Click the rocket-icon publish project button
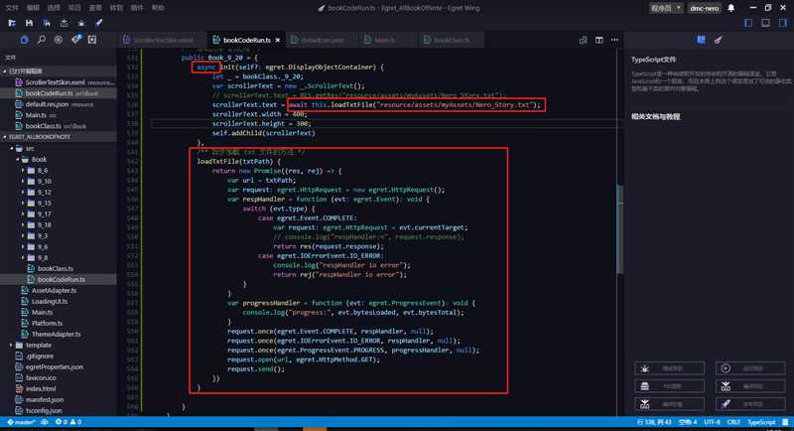This screenshot has height=431, width=794. click(750, 404)
